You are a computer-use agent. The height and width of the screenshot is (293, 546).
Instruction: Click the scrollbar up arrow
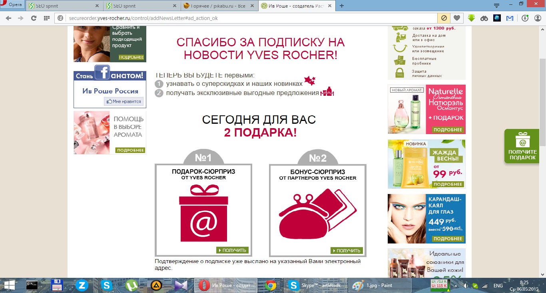[x=543, y=30]
